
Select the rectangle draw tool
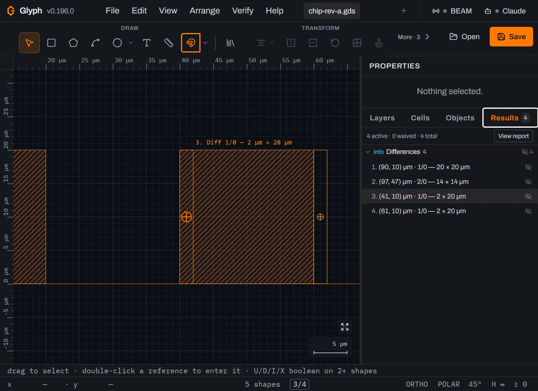[x=51, y=43]
